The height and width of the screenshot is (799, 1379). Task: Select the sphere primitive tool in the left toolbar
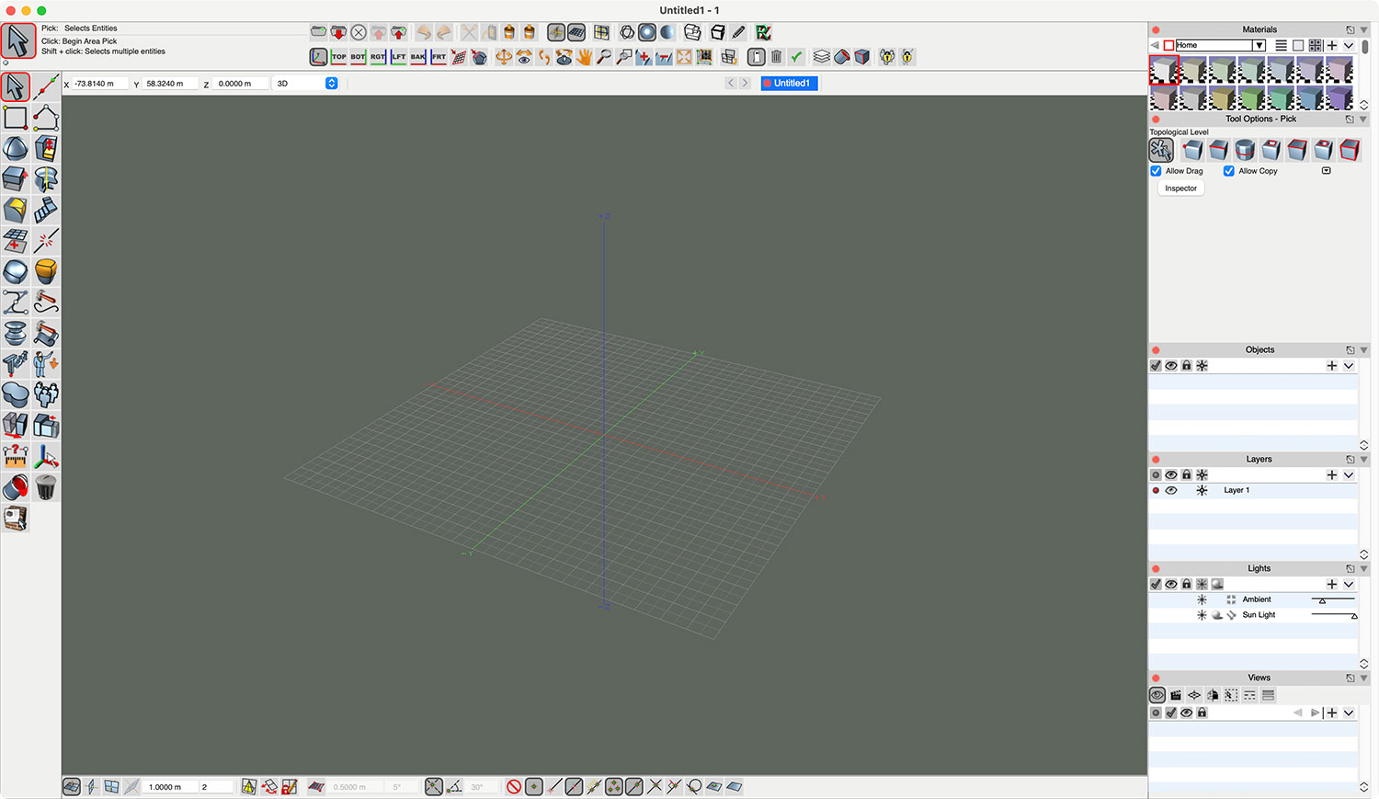[15, 271]
